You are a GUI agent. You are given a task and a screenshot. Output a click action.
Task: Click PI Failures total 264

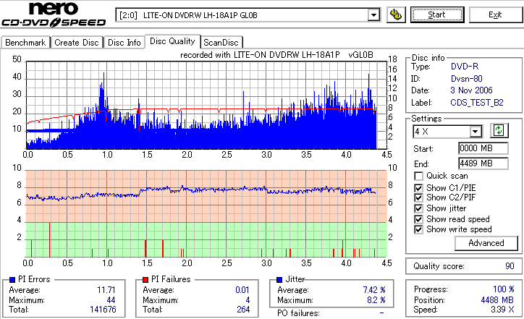tap(243, 310)
